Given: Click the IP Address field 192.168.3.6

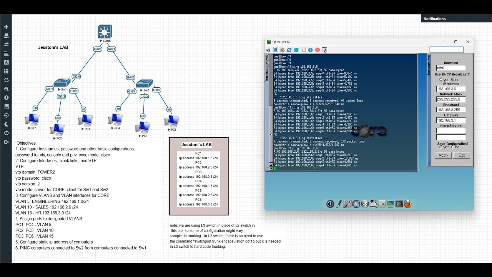Looking at the screenshot, I should click(x=451, y=89).
